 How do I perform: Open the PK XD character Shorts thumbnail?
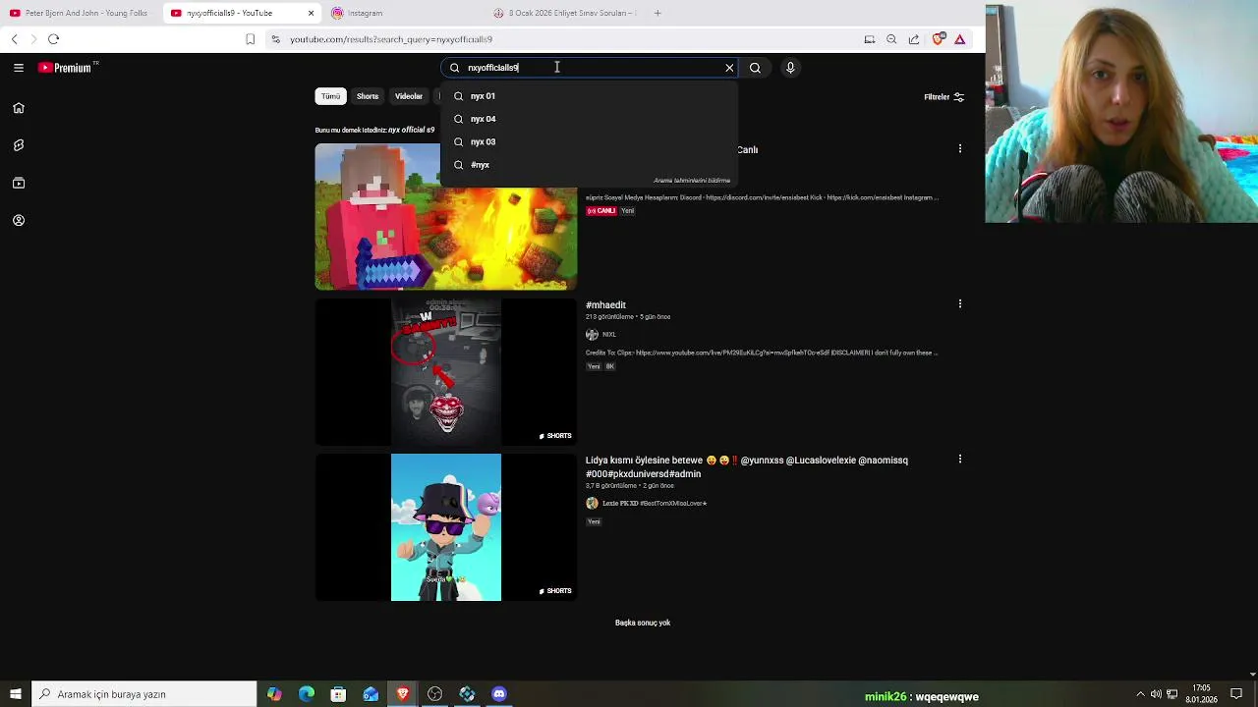[445, 527]
